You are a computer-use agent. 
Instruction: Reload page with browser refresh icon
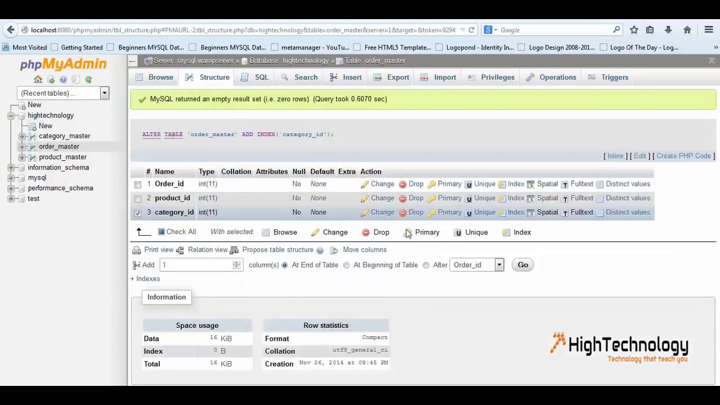point(471,30)
